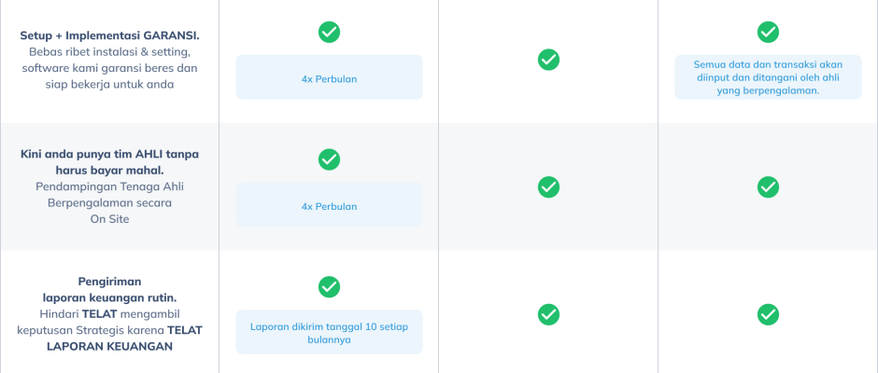Click the '4x Perbulan' box in the Setup row
The image size is (878, 373).
click(x=329, y=78)
